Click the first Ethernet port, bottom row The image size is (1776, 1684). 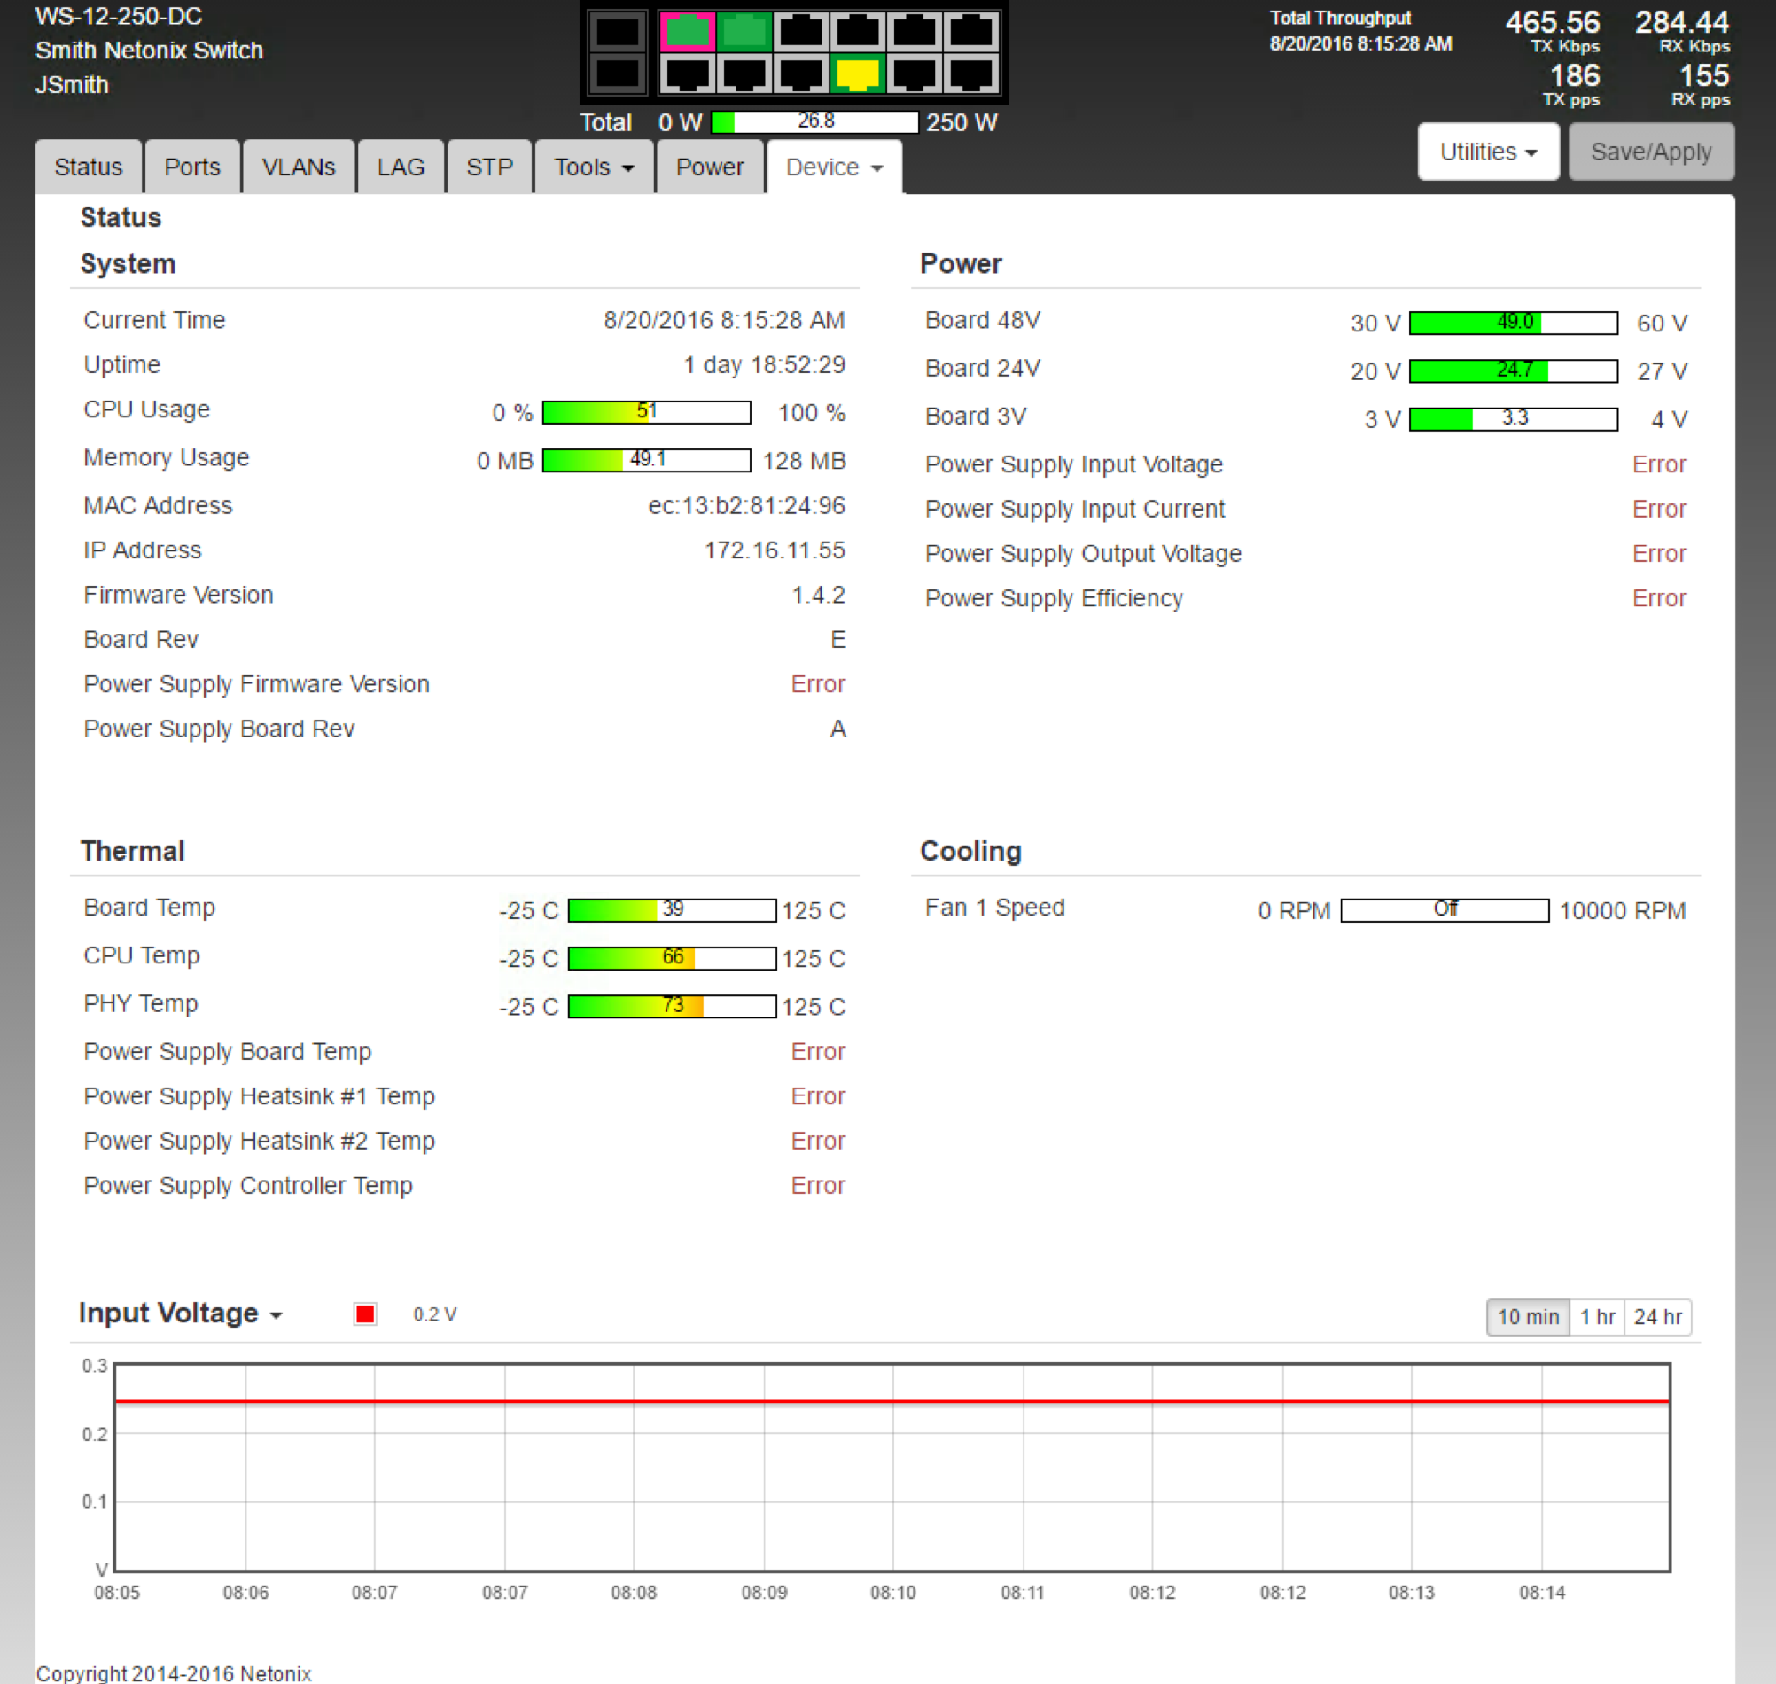pyautogui.click(x=687, y=74)
